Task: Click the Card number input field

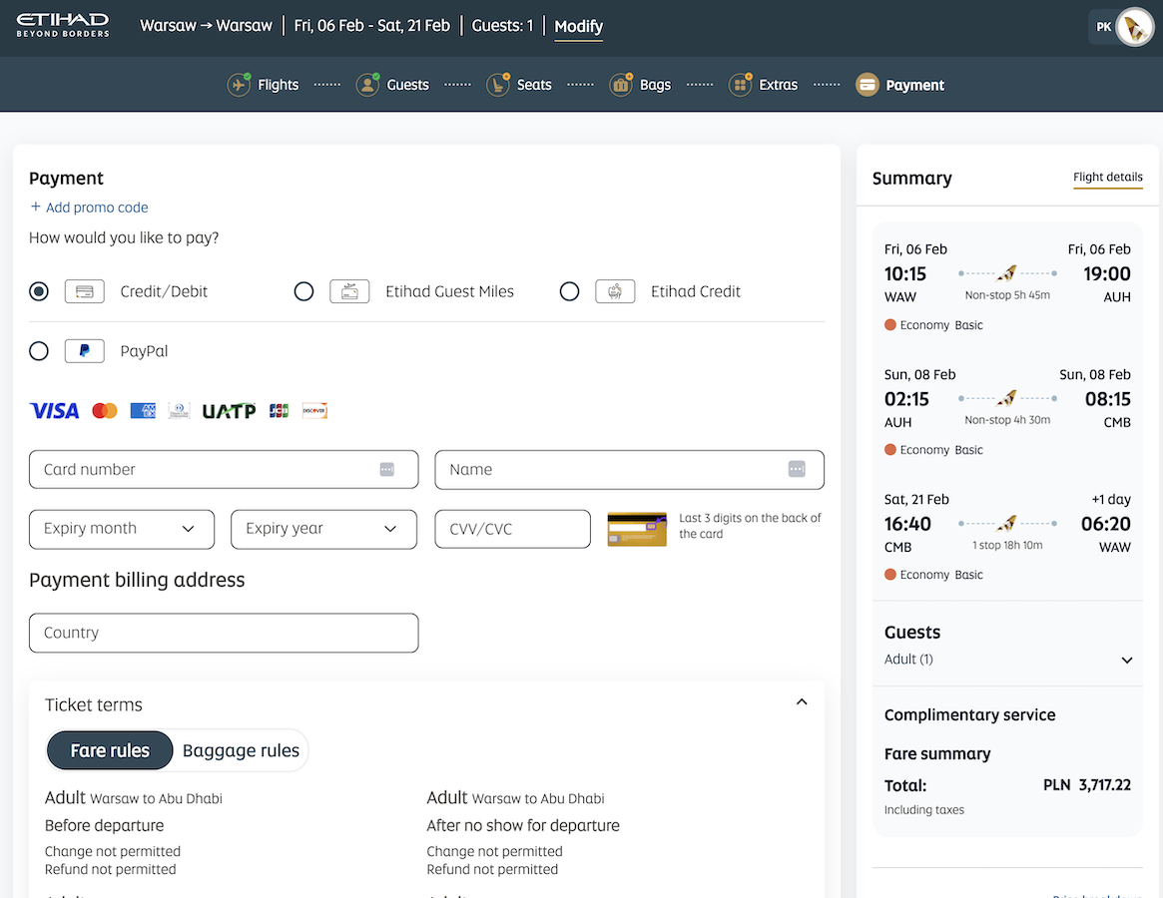Action: [224, 469]
